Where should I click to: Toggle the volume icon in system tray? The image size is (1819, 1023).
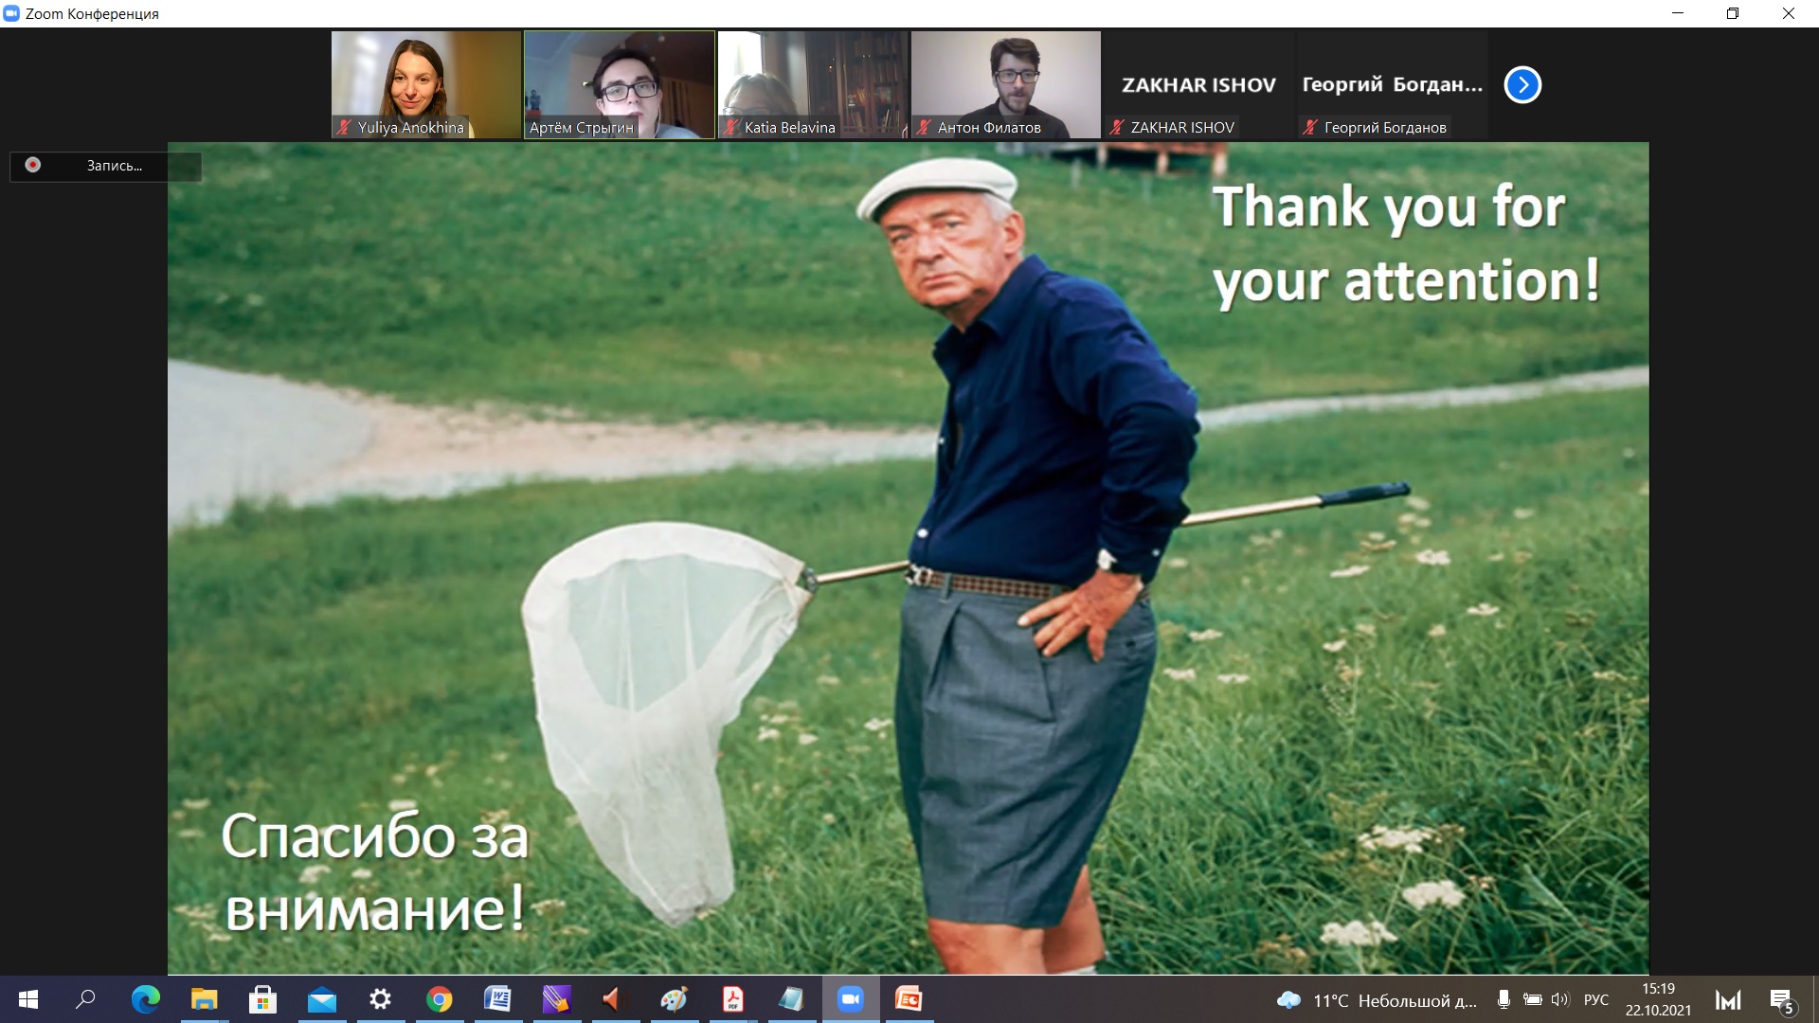coord(1559,999)
